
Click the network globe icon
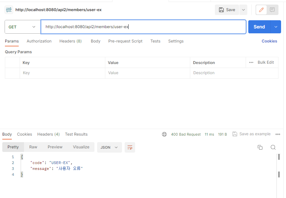164,134
